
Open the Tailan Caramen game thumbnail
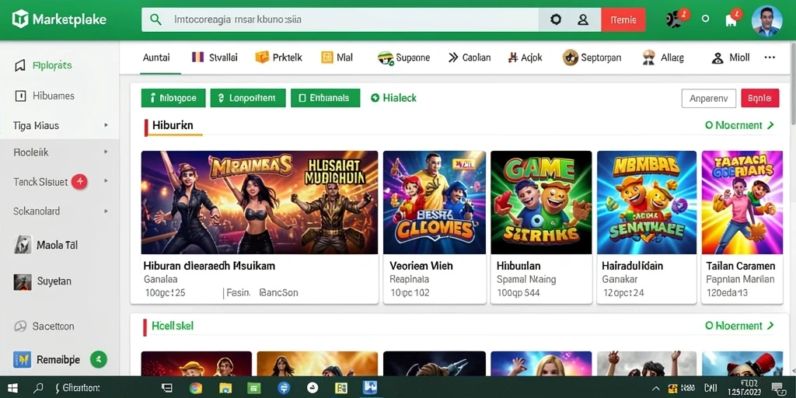(x=742, y=203)
